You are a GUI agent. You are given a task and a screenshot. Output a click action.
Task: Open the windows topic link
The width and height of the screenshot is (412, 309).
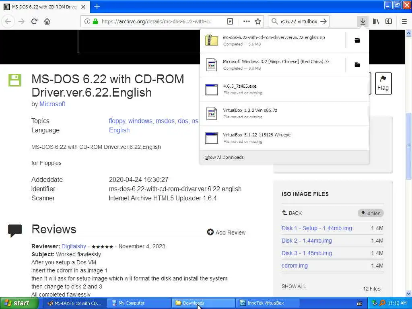click(x=140, y=121)
